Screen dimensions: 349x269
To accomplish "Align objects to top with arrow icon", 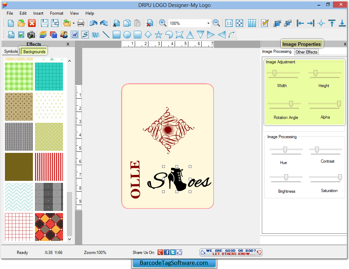I will 332,23.
